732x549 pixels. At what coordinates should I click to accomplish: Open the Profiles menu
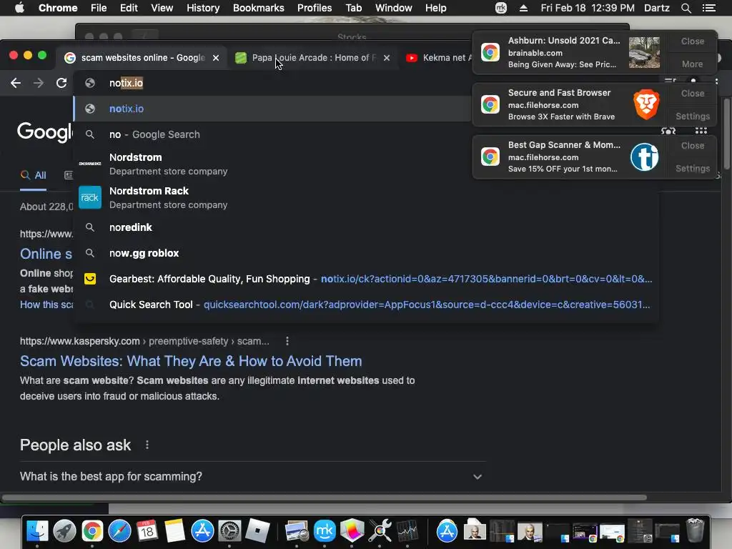coord(315,8)
